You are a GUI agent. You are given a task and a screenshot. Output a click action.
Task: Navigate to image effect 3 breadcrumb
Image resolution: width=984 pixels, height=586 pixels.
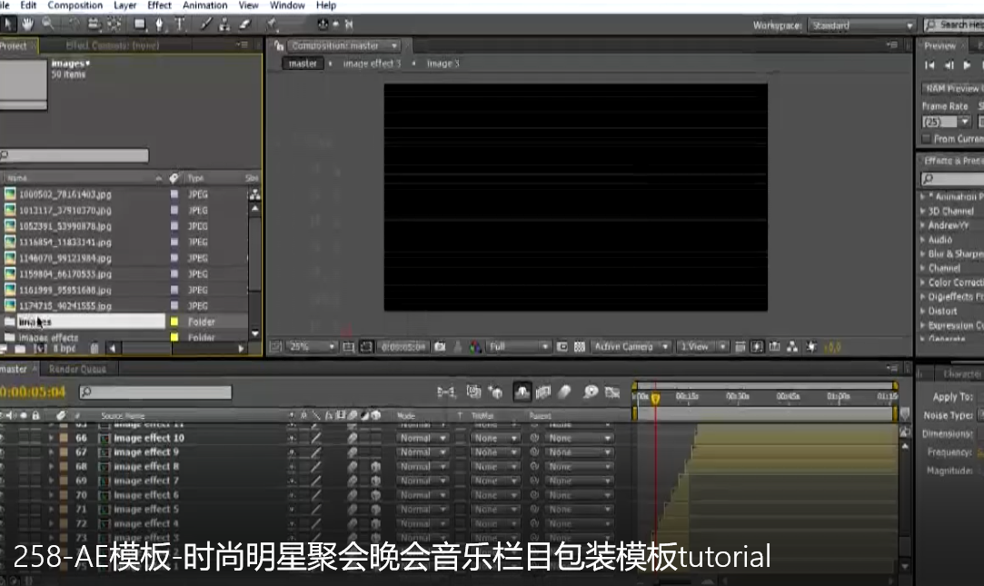pos(372,64)
